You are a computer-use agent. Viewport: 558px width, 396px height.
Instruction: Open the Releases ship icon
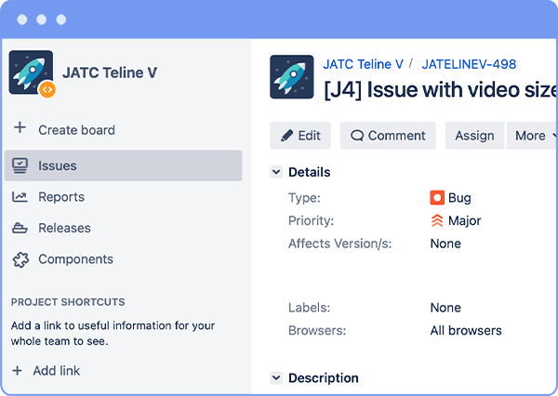click(20, 228)
